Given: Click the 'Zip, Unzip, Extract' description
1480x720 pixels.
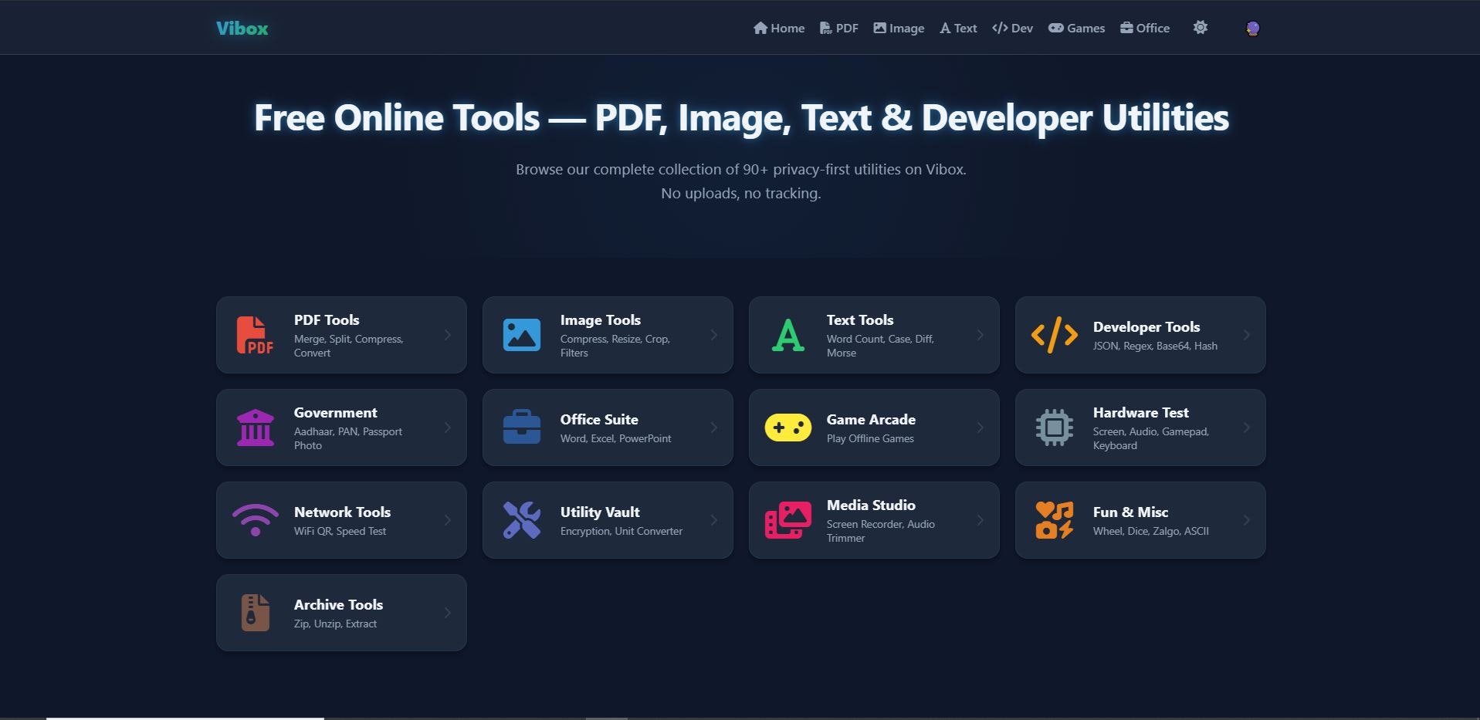Looking at the screenshot, I should [x=335, y=624].
